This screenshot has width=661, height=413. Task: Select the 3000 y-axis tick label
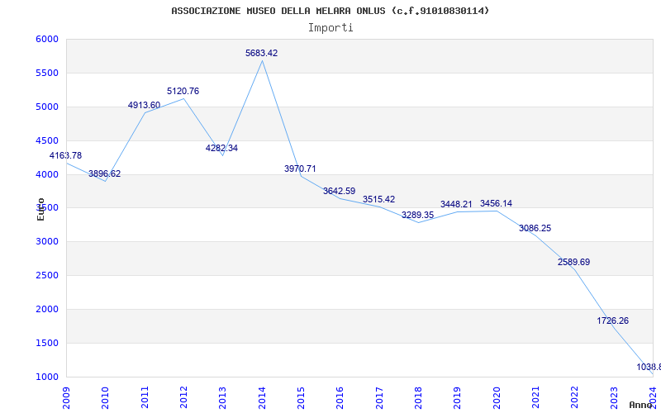(47, 242)
